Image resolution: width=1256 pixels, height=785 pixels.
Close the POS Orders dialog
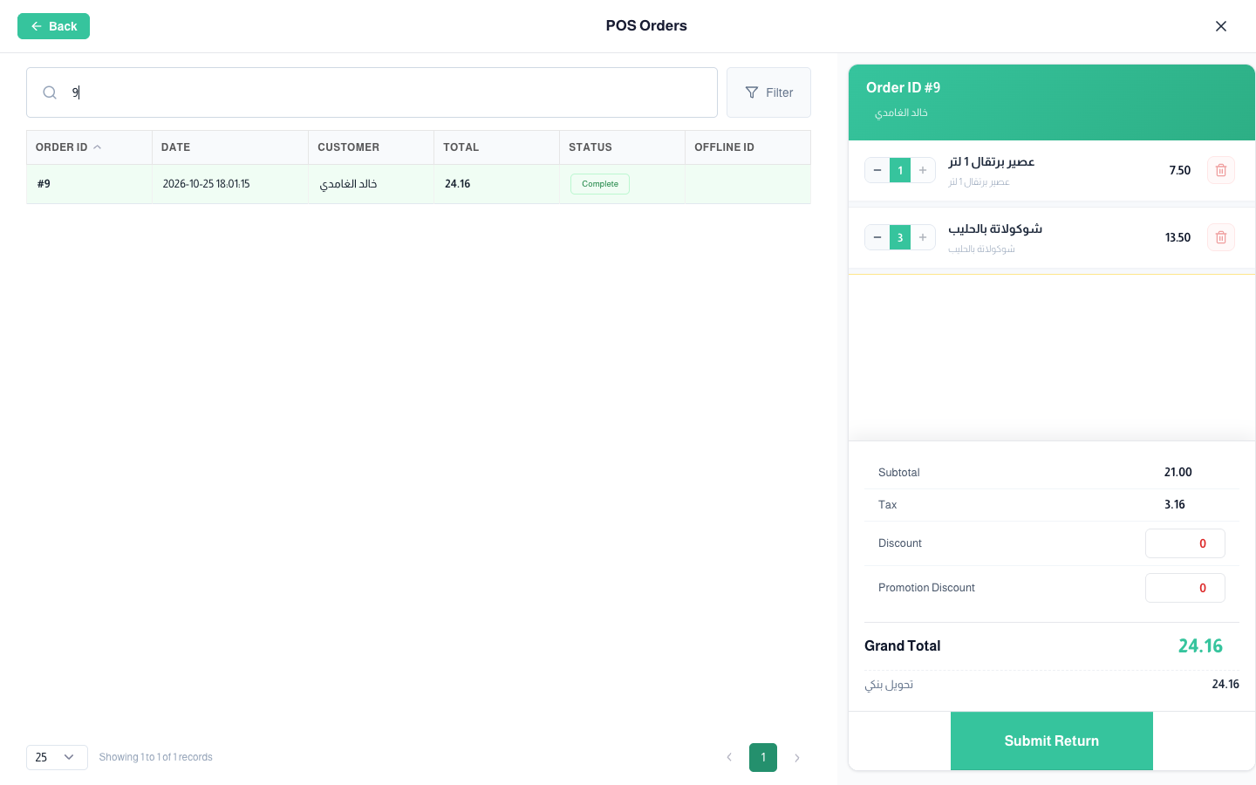1221,26
